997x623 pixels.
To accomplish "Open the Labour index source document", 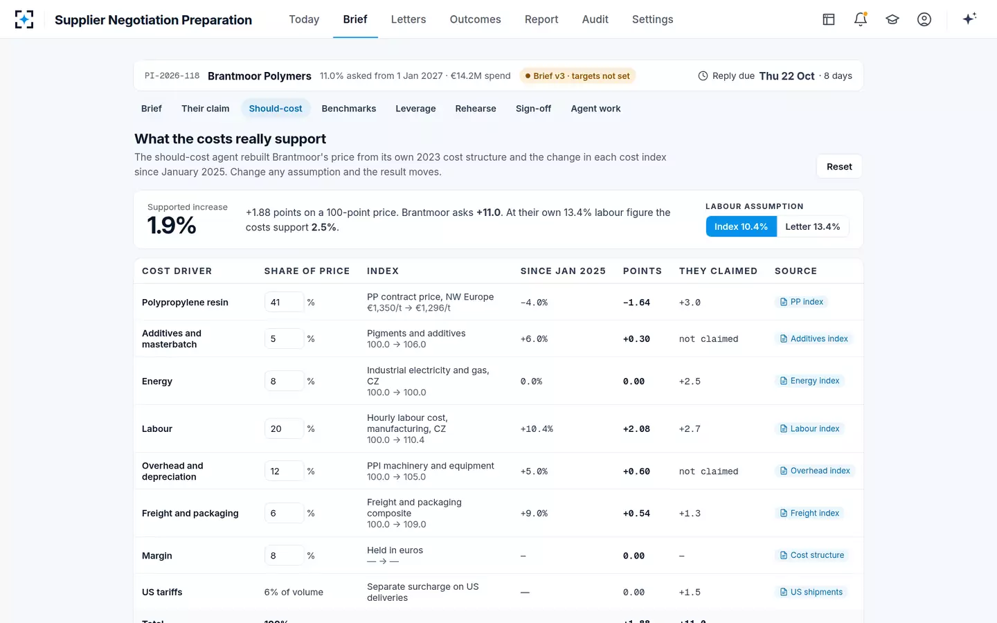I will (x=809, y=428).
